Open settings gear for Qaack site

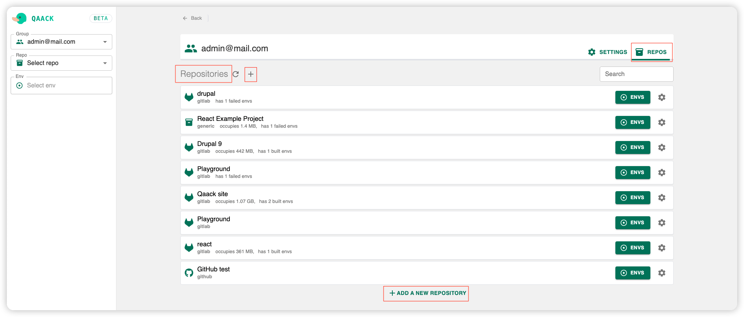[x=662, y=198]
